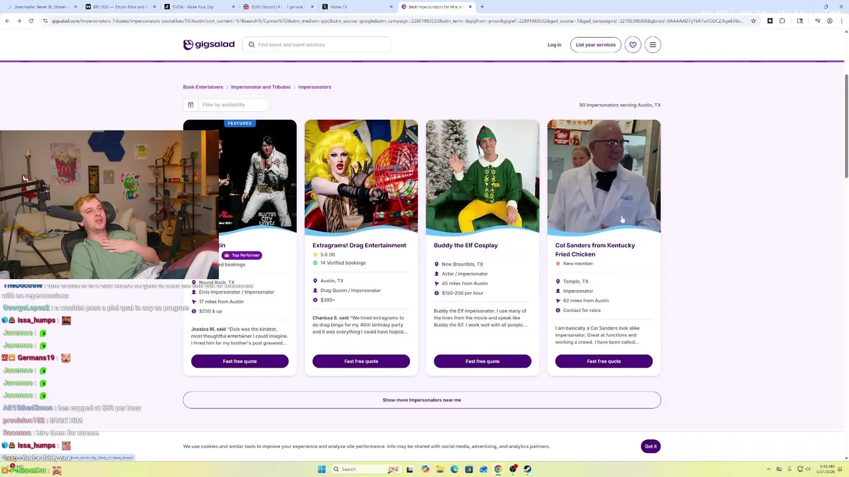Open a new browser tab

tap(482, 7)
